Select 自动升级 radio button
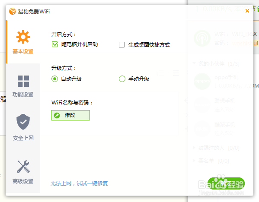 click(x=54, y=79)
